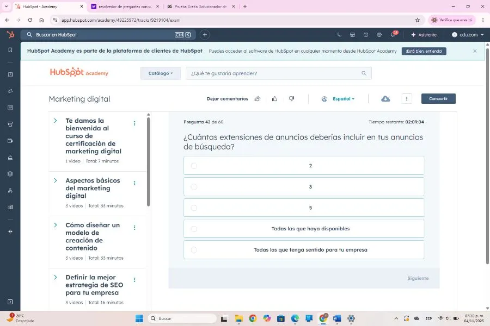Expand Definir la mejor estrategia de SEO section
The height and width of the screenshot is (326, 490).
pyautogui.click(x=56, y=277)
